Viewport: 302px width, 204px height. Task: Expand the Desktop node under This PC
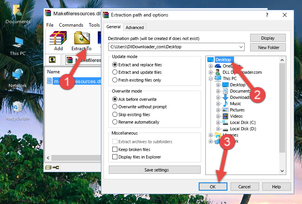[218, 85]
